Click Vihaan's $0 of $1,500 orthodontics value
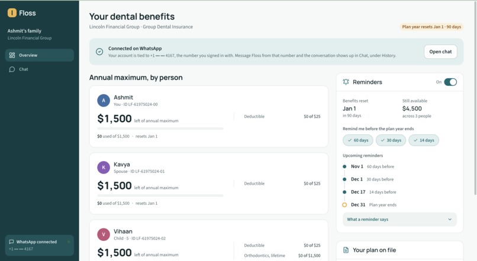 click(309, 256)
